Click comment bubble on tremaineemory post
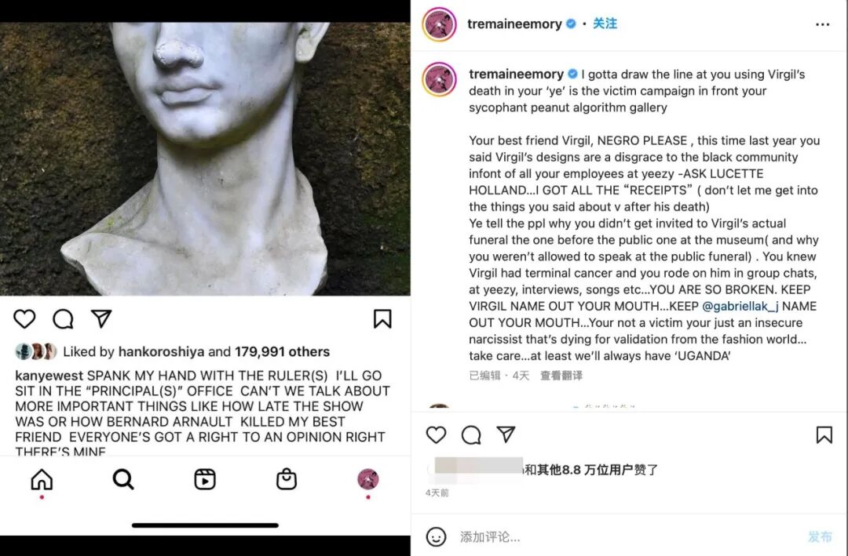Viewport: 848px width, 556px height. tap(471, 435)
